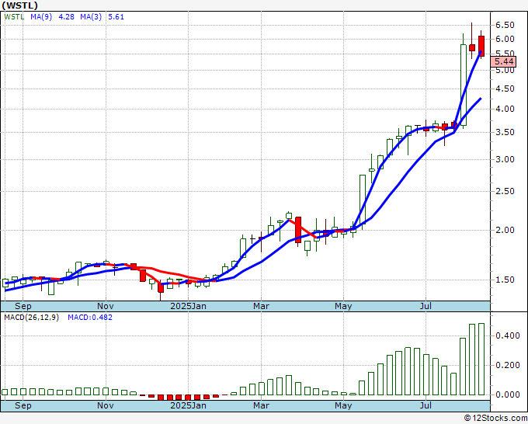The image size is (528, 424).
Task: Open the 12Stocks.com watermark link
Action: tap(495, 419)
